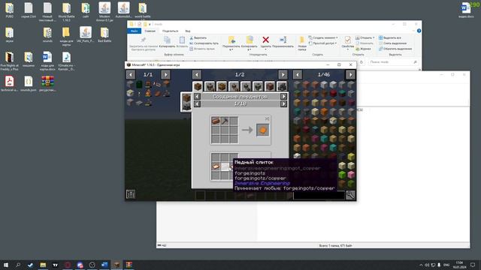Click Скопировать путь in Explorer ribbon
The width and height of the screenshot is (481, 270).
click(204, 43)
